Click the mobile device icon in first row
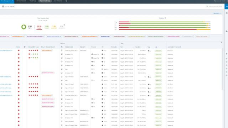The width and height of the screenshot is (228, 128). tap(62, 50)
